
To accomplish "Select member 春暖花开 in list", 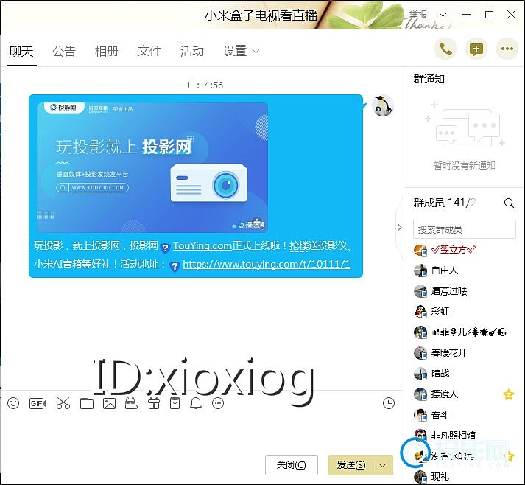I will (464, 353).
